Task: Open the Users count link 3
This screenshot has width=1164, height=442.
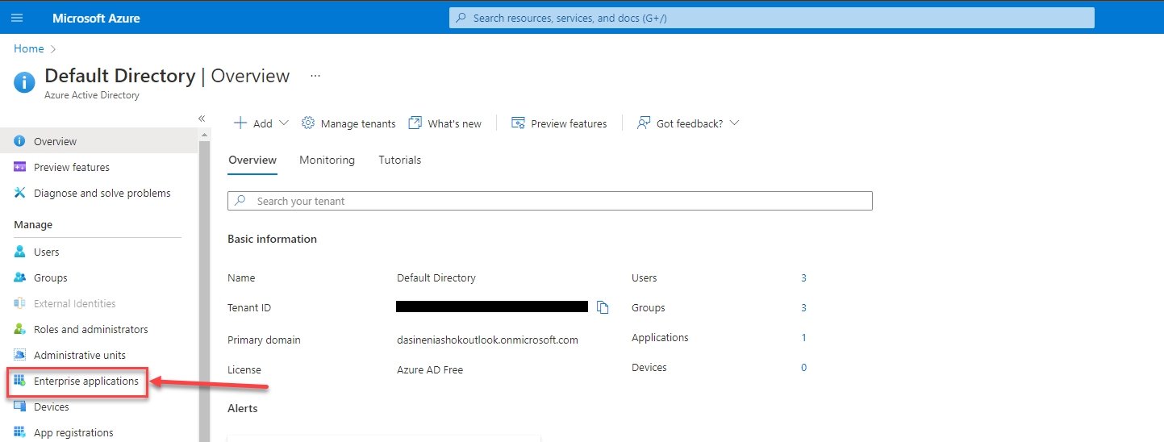Action: 803,277
